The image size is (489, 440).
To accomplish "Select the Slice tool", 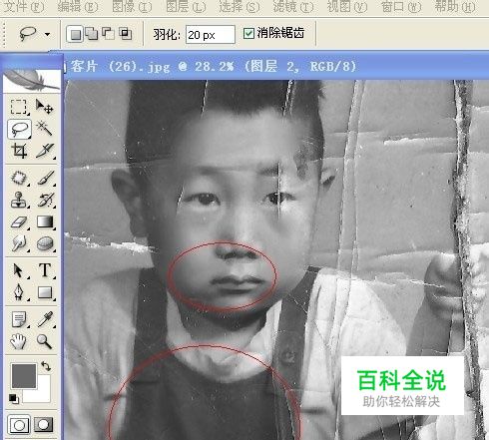I will (45, 151).
